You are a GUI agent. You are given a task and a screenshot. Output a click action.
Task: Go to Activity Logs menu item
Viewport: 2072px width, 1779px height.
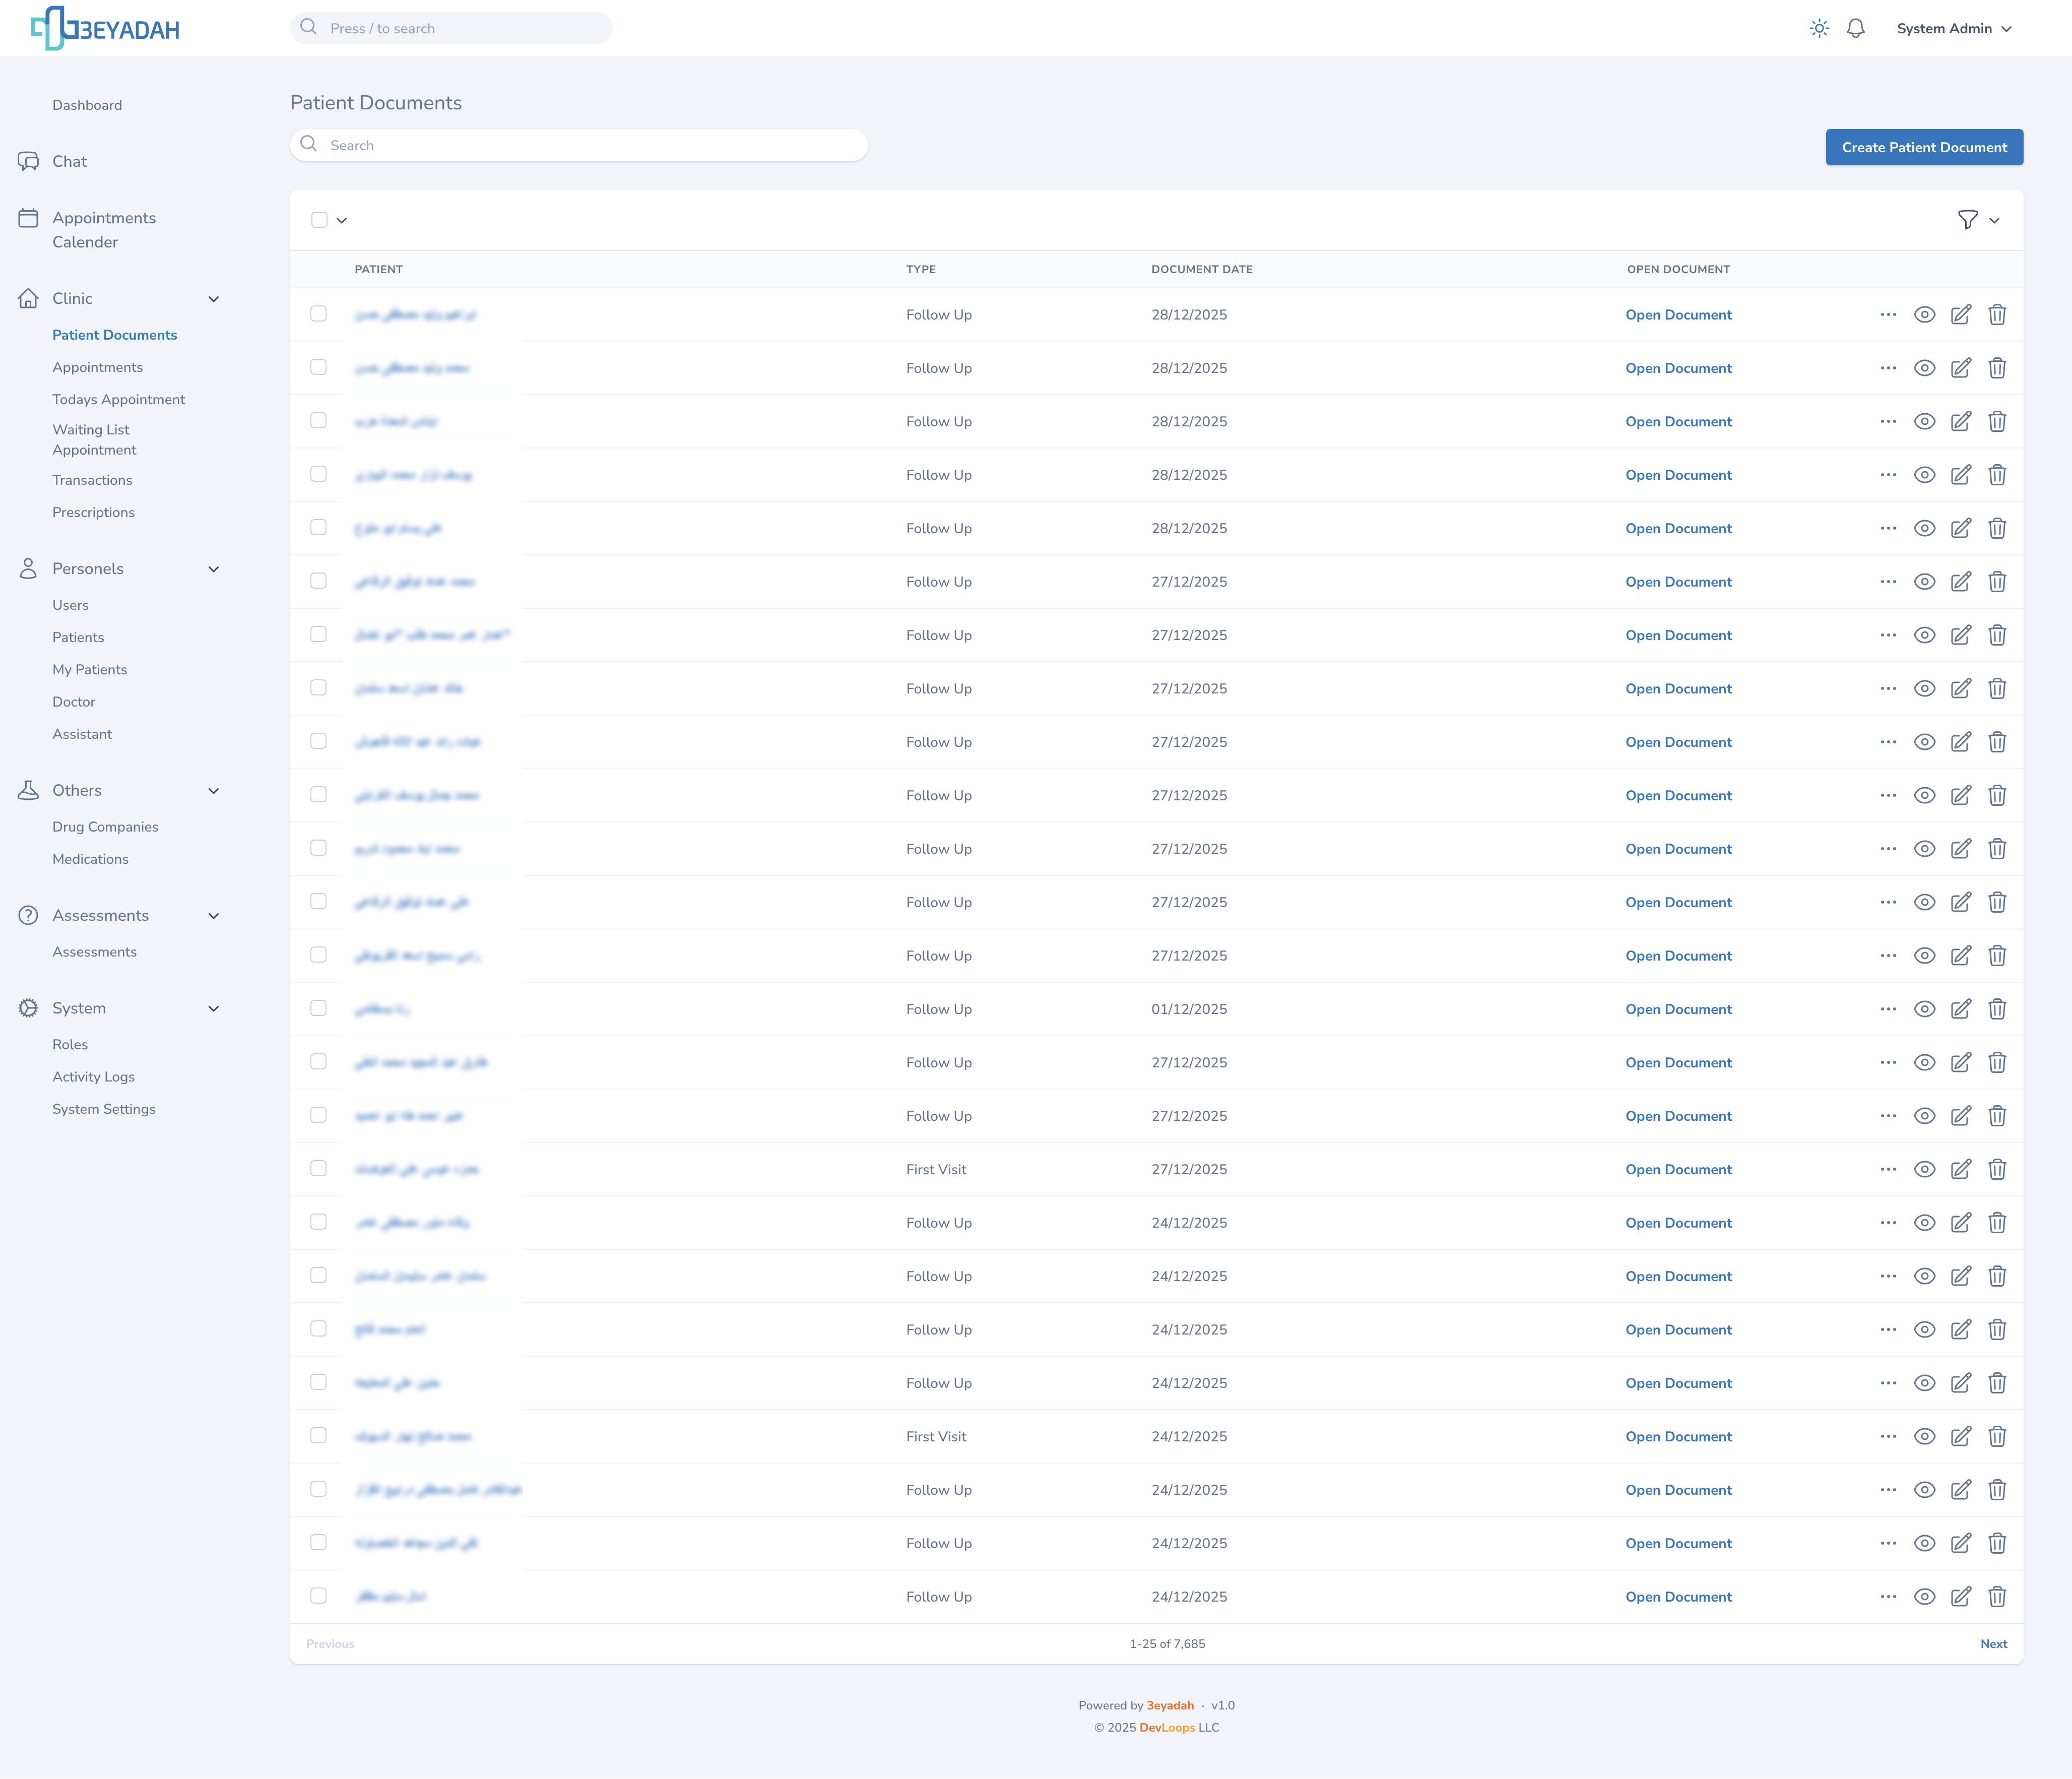pyautogui.click(x=93, y=1077)
